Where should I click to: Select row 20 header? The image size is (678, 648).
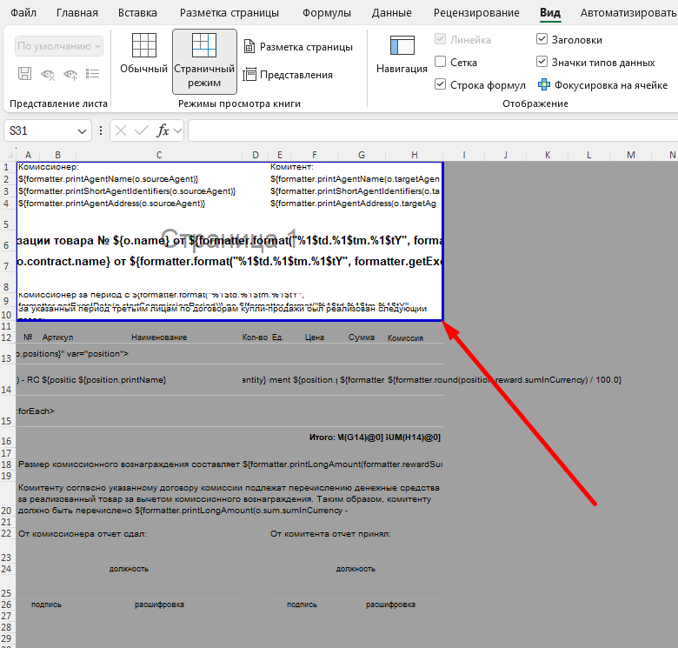click(x=6, y=498)
